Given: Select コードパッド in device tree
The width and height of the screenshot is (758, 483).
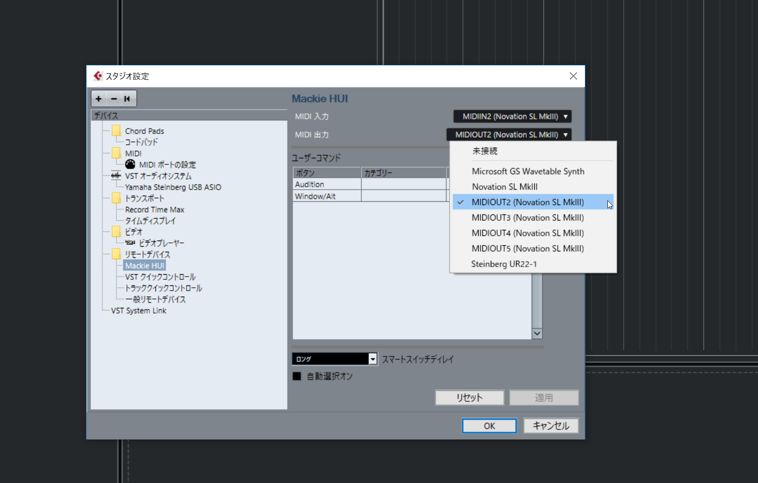Looking at the screenshot, I should click(141, 142).
